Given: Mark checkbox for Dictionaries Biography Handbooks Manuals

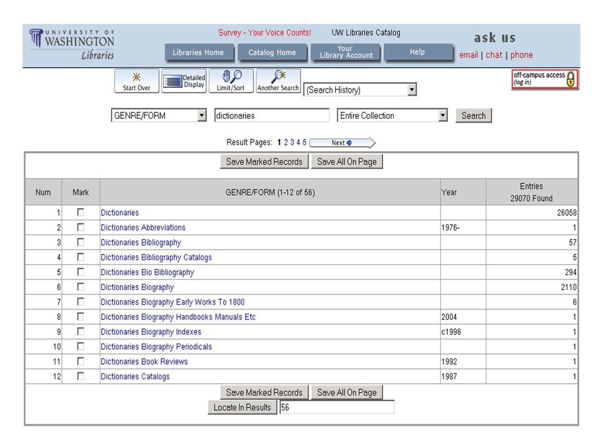Looking at the screenshot, I should click(x=80, y=316).
